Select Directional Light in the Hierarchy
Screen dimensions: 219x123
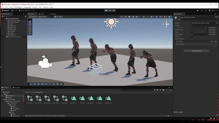pos(15,20)
